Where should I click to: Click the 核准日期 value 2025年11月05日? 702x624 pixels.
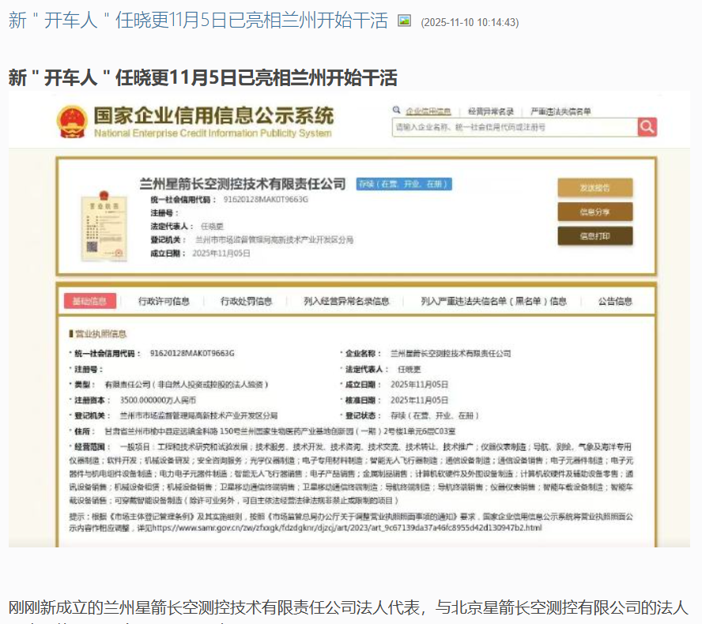(x=419, y=400)
